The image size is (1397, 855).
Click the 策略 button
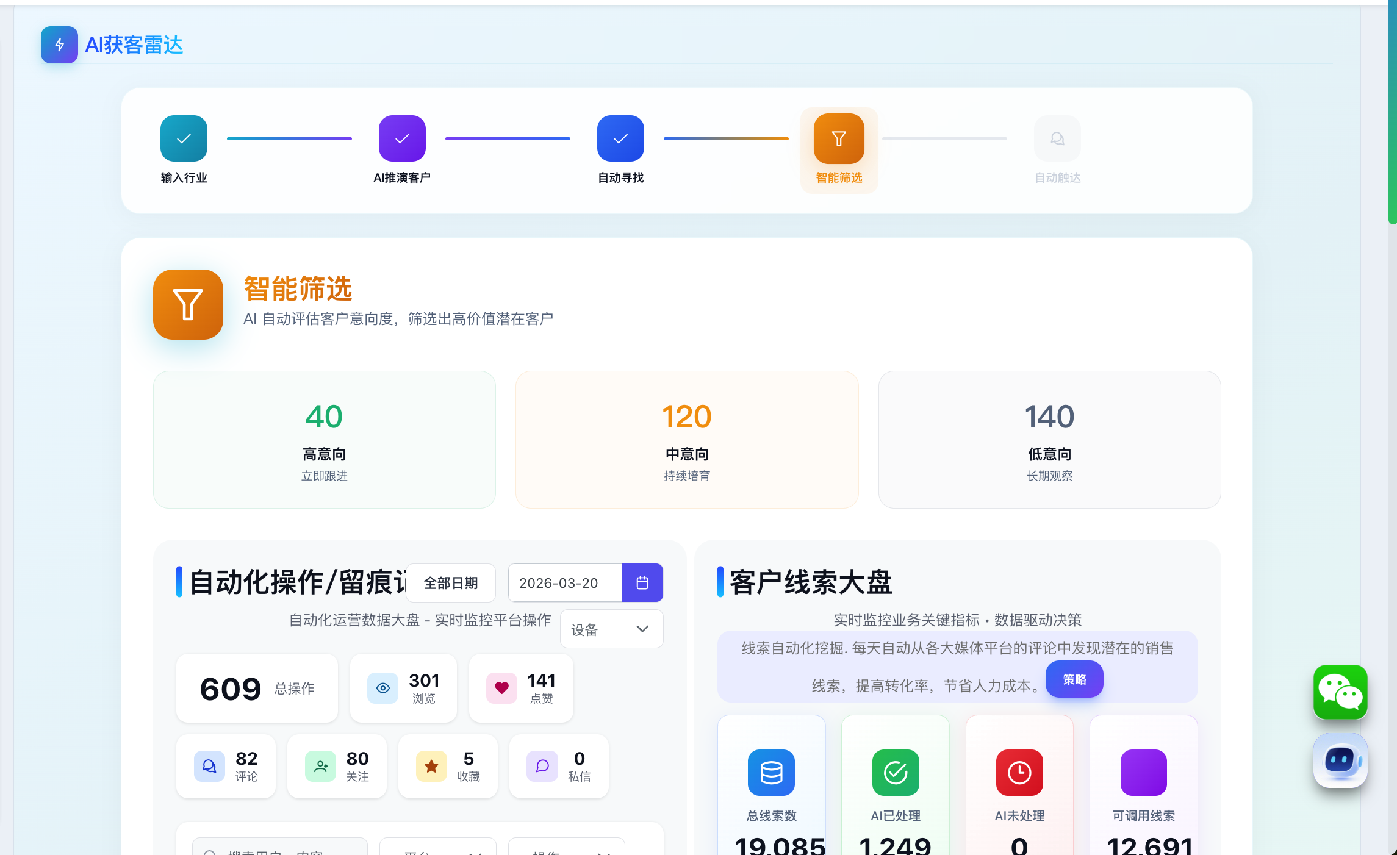click(1074, 679)
